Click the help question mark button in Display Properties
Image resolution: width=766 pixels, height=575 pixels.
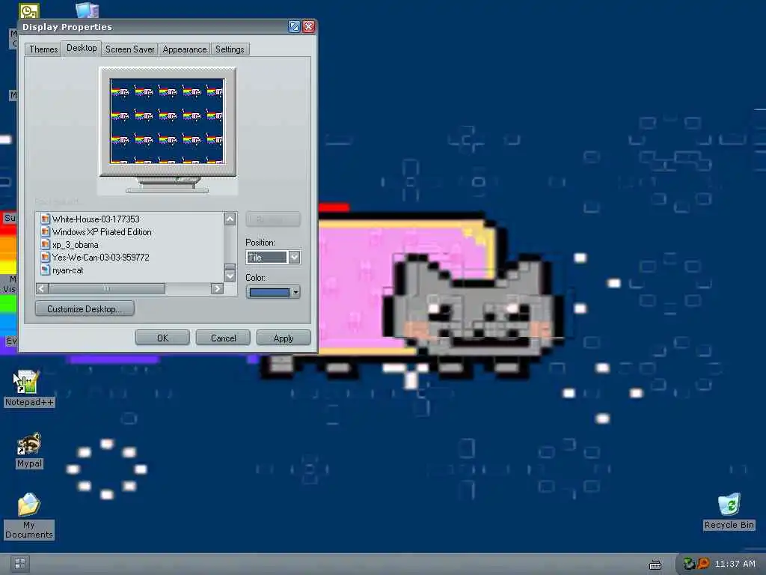tap(294, 26)
